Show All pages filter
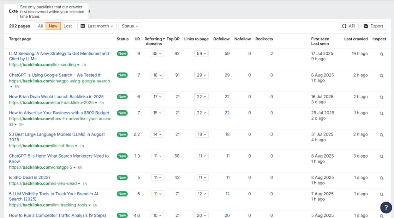 pos(40,26)
